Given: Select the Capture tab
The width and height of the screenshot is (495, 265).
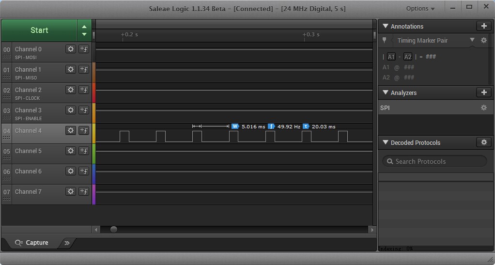Looking at the screenshot, I should click(x=31, y=243).
